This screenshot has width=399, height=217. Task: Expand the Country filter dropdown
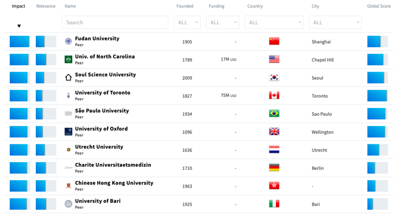click(274, 22)
